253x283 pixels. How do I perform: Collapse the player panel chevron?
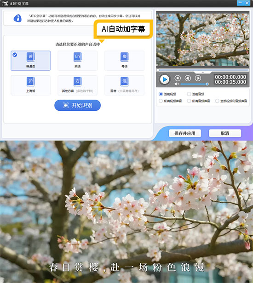point(203,73)
